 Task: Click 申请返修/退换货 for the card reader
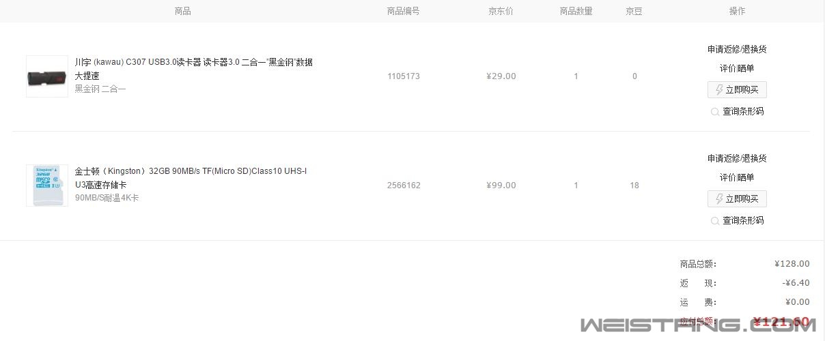737,49
